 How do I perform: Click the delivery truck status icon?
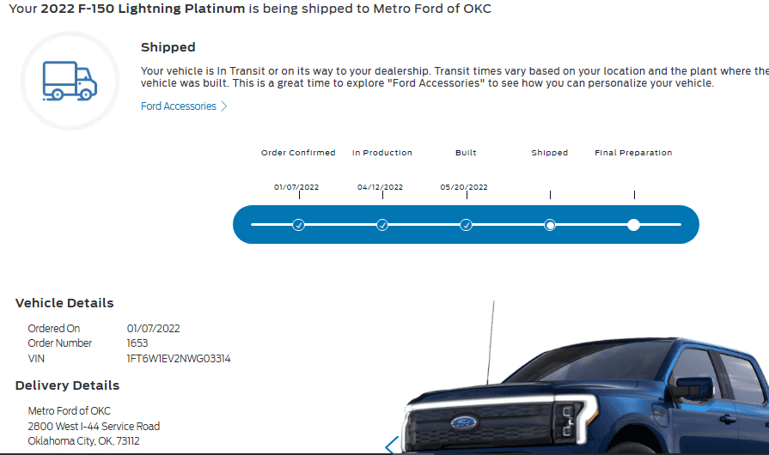tap(70, 80)
